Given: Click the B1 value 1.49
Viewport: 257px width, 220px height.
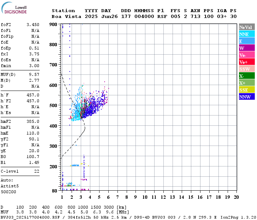Looking at the screenshot, I should click(34, 162).
